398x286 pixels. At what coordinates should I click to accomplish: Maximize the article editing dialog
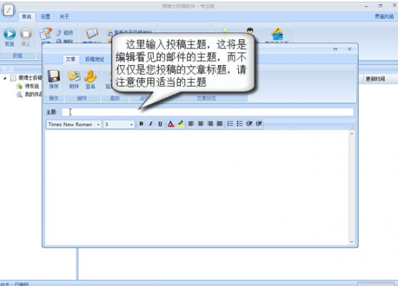click(x=335, y=49)
